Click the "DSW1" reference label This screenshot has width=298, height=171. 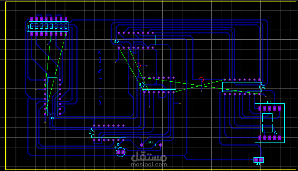[28, 27]
